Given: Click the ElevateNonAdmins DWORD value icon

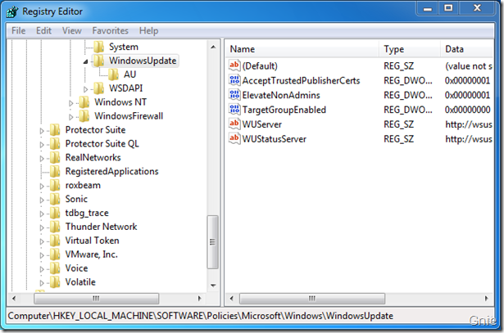Looking at the screenshot, I should coord(234,95).
